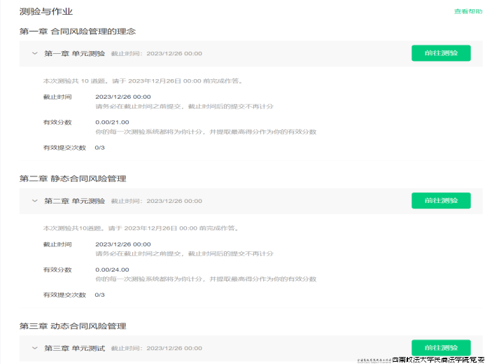
Task: Toggle the 第三章 单元测试 chevron arrow
Action: click(34, 348)
